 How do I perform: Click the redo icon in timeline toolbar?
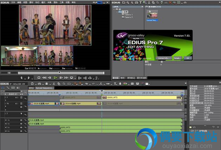93,84
